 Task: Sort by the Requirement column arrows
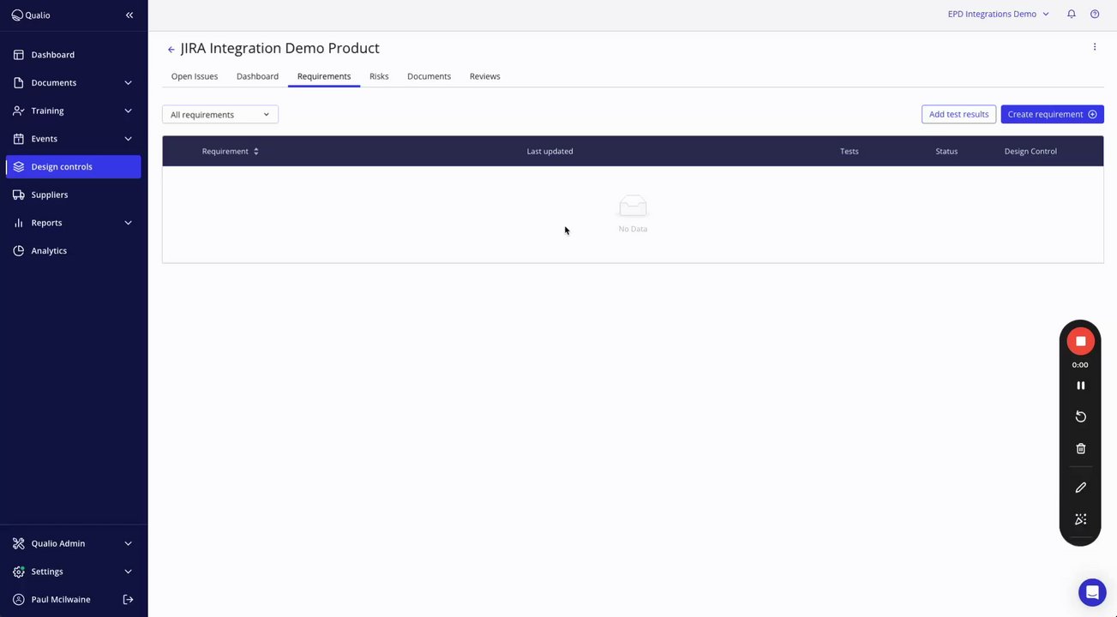point(256,152)
